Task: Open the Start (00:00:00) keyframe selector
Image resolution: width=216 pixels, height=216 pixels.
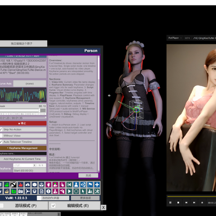Action: point(30,170)
